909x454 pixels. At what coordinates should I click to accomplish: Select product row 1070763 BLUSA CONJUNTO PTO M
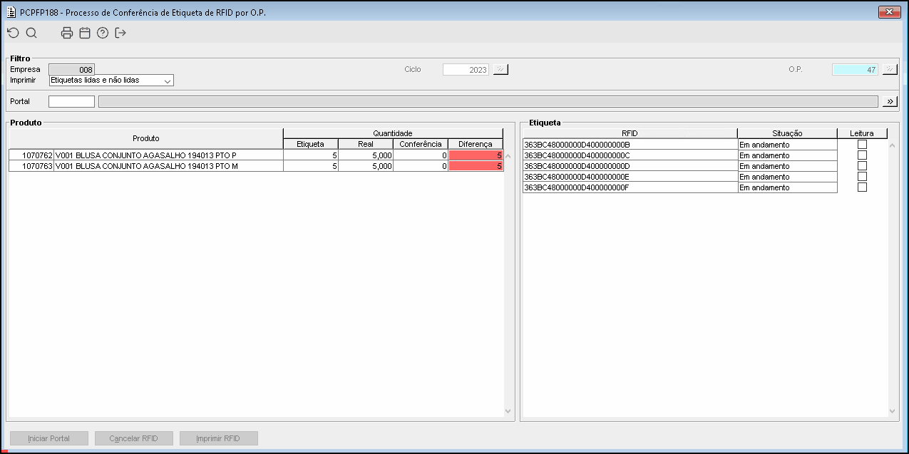[256, 166]
